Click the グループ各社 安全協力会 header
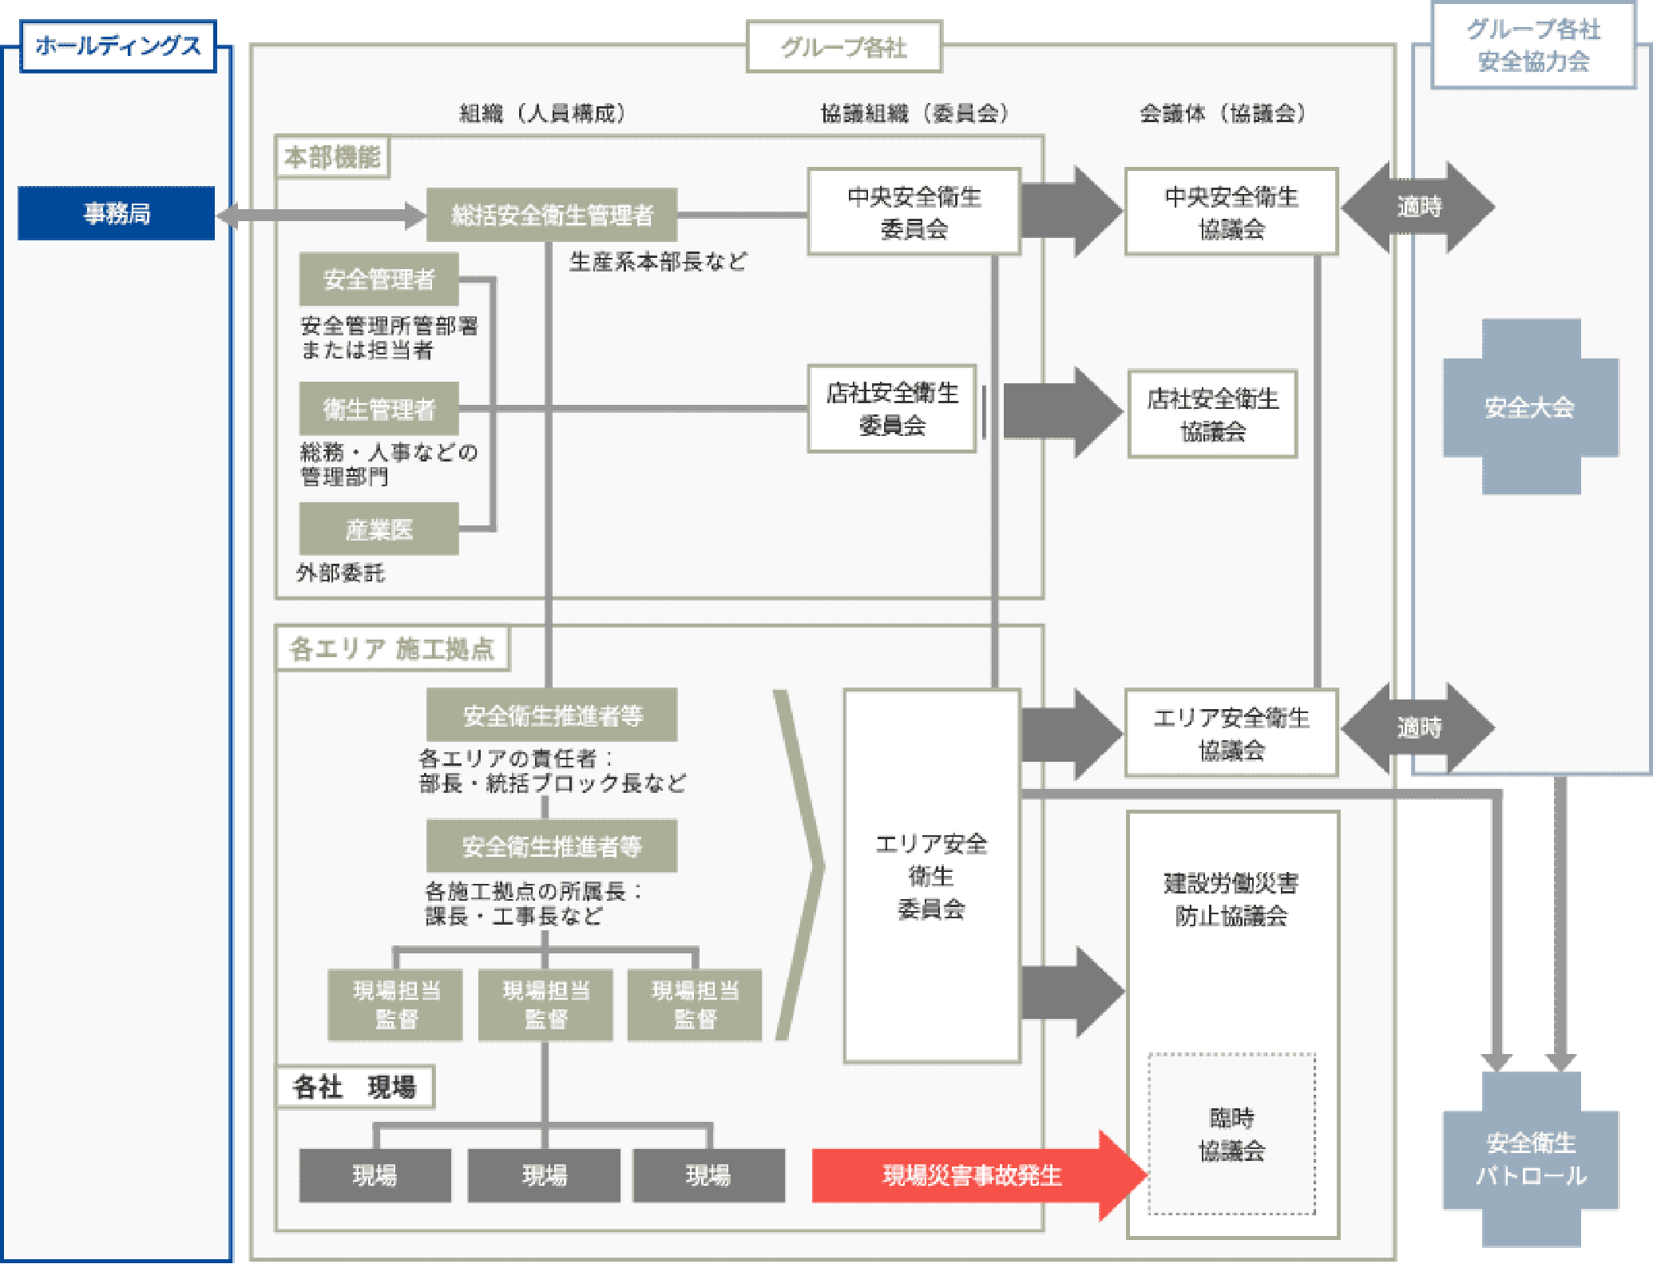 (1533, 46)
